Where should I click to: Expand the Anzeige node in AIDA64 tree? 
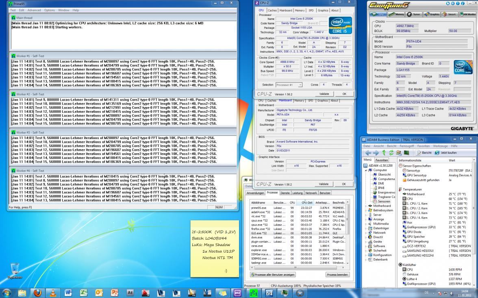[366, 219]
